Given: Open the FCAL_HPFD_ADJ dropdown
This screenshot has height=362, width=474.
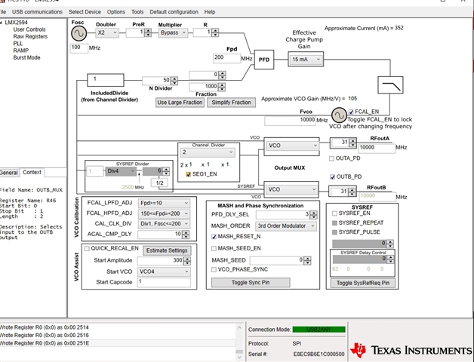Looking at the screenshot, I should [164, 213].
